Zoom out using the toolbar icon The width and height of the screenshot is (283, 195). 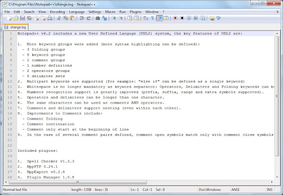tap(120, 18)
